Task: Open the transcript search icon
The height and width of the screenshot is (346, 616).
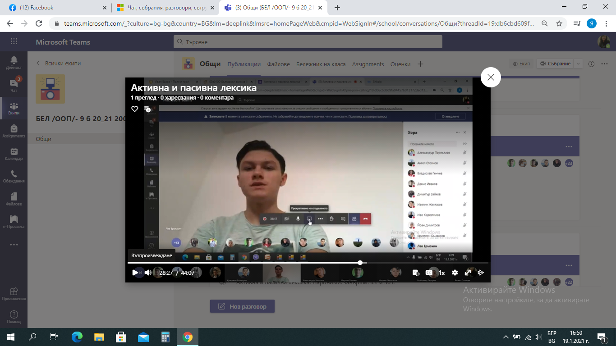Action: click(416, 273)
